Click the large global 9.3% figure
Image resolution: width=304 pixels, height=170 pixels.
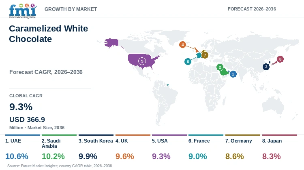21,107
